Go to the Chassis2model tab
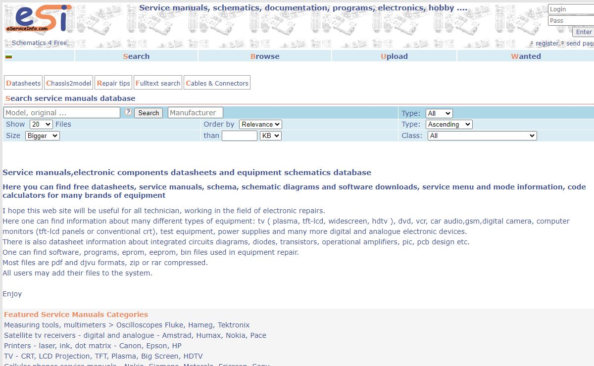Screen dimensions: 594x366 (69, 83)
